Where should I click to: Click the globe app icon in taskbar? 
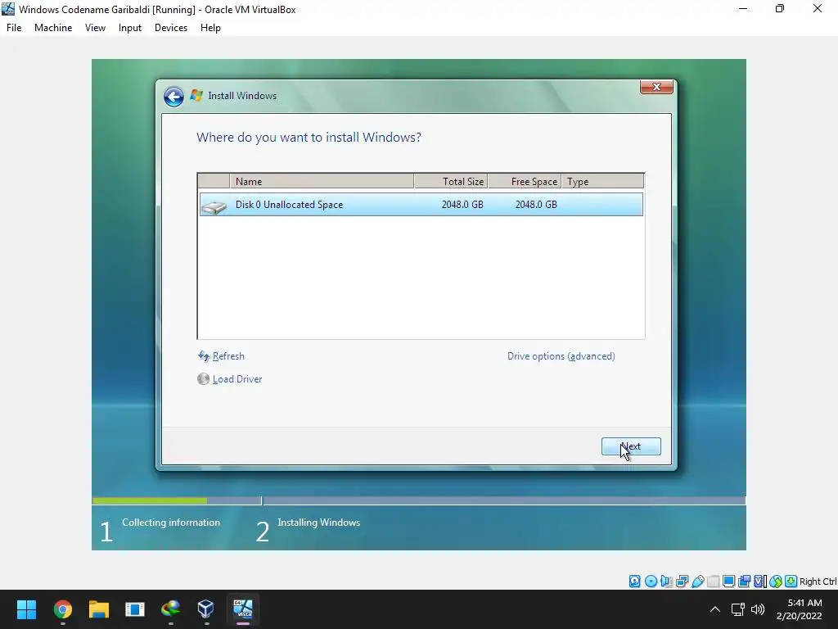pos(170,609)
